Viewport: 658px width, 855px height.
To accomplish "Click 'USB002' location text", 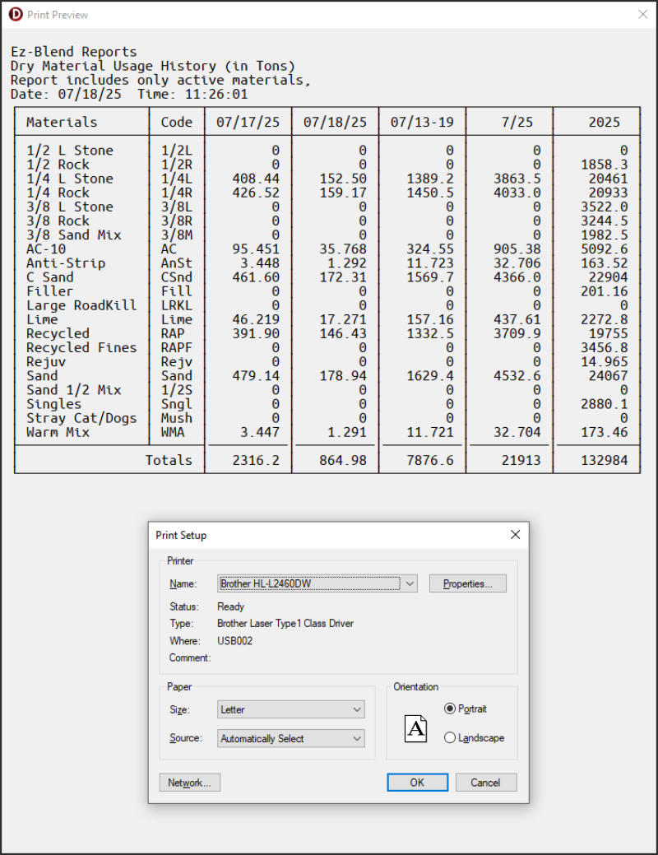I will (234, 641).
